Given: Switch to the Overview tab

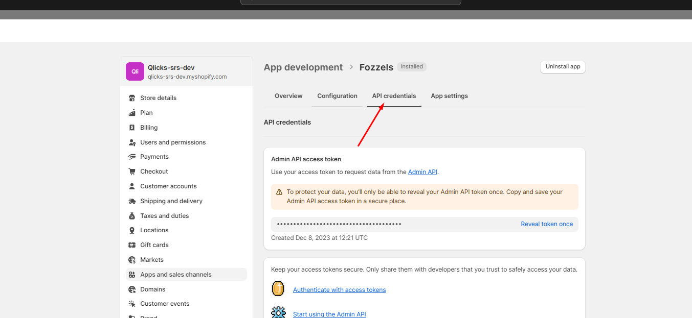Looking at the screenshot, I should pos(288,96).
